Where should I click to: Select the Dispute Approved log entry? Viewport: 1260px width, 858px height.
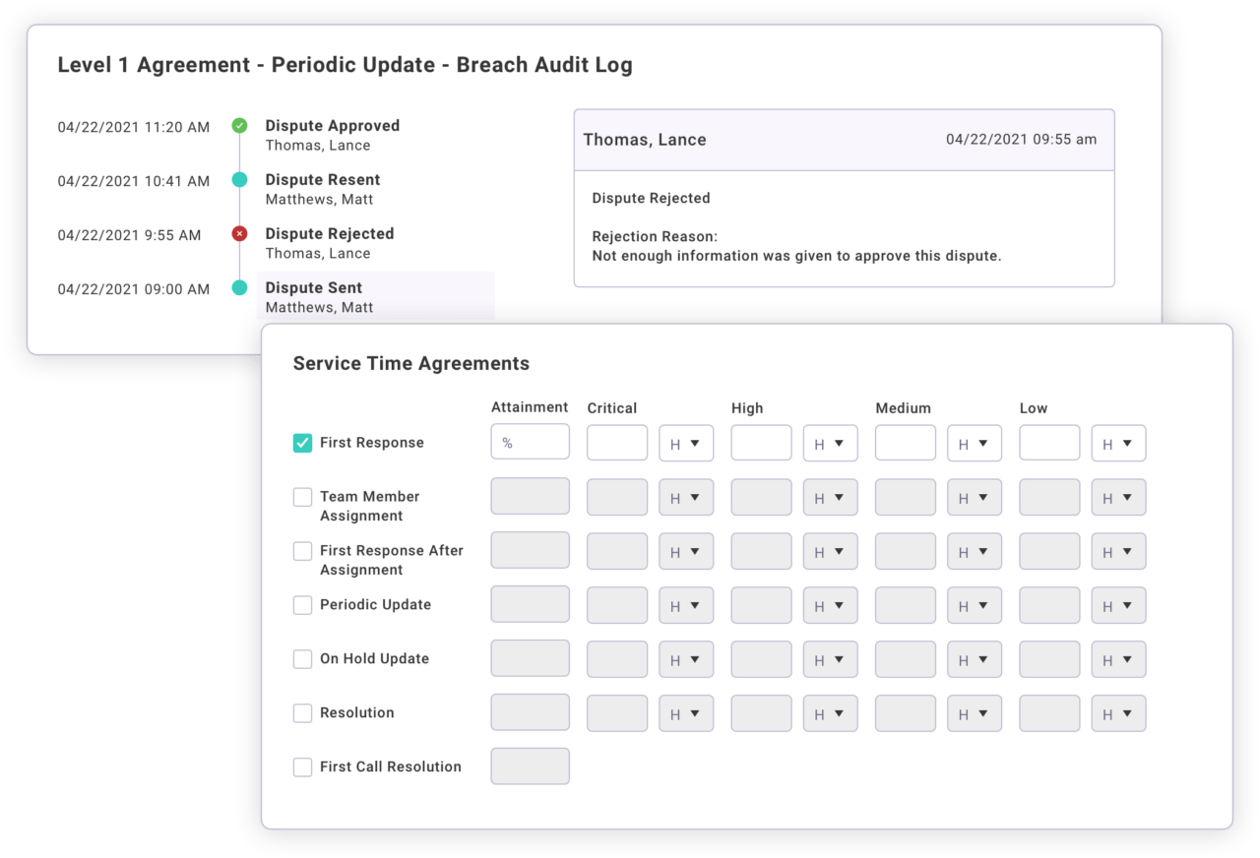(x=332, y=135)
